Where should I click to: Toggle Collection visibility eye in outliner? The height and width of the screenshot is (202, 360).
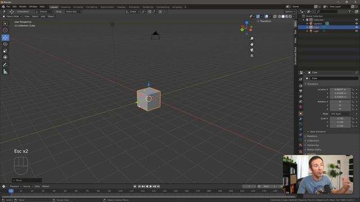[x=357, y=20]
